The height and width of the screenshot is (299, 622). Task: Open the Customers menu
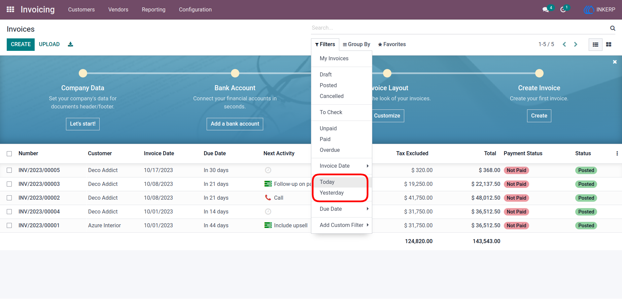click(81, 9)
